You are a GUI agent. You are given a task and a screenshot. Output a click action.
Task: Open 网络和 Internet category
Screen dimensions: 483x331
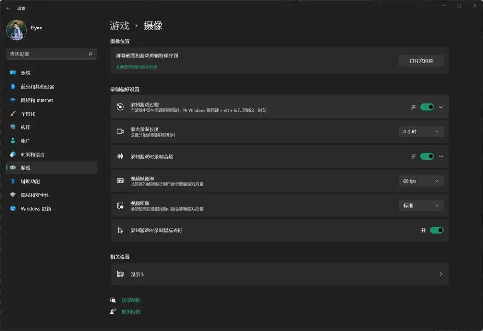tap(51, 100)
